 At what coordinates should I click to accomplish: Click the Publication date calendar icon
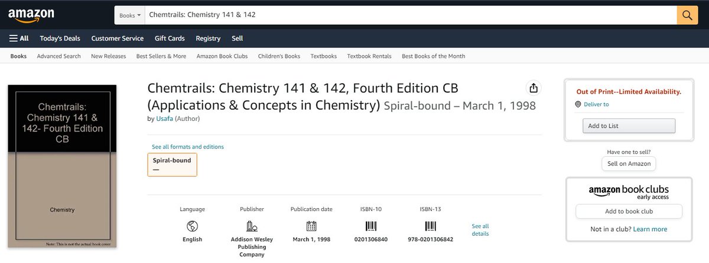(311, 226)
